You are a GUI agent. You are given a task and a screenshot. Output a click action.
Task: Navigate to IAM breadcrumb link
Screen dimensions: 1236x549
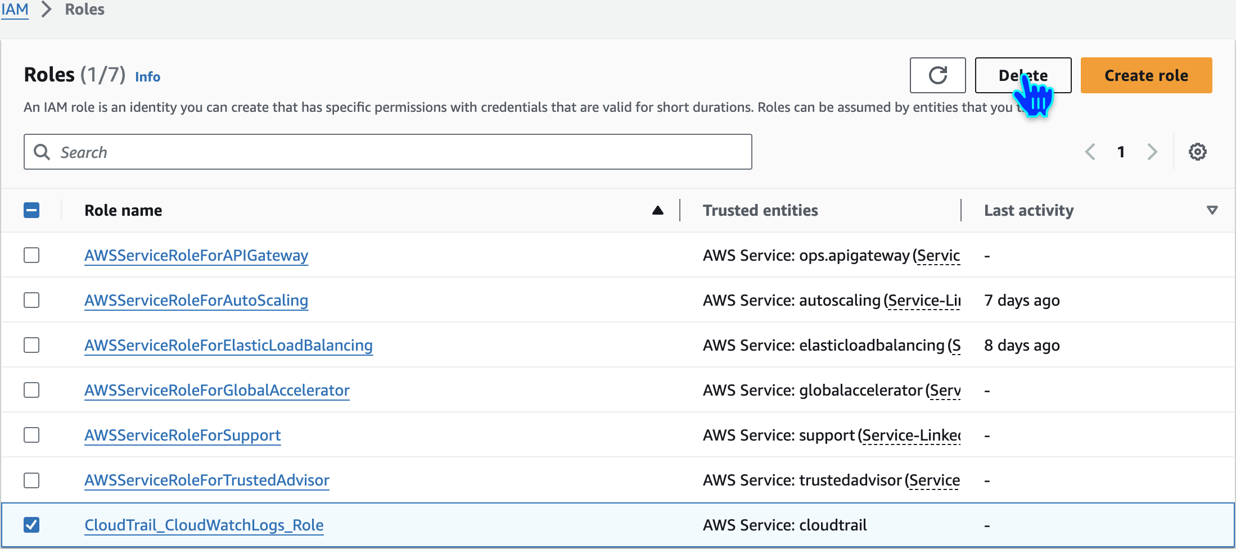click(x=15, y=10)
